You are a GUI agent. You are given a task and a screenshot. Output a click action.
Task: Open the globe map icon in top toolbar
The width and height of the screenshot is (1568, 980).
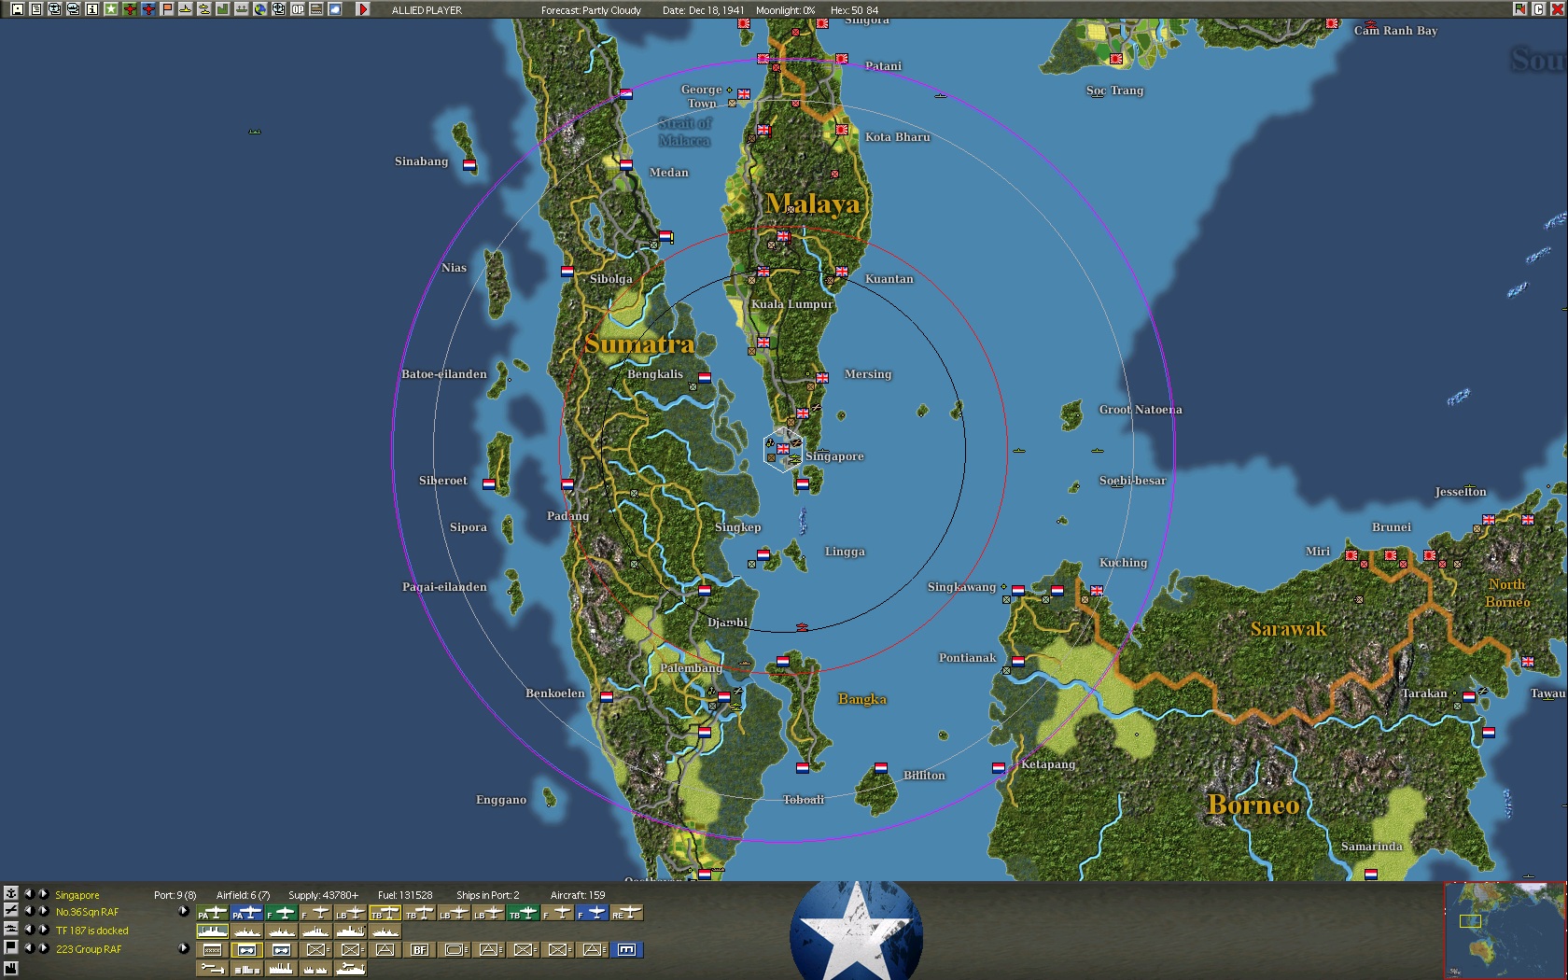click(x=260, y=9)
